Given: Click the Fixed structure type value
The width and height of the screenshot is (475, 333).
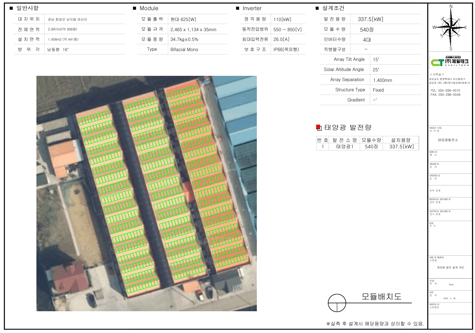Looking at the screenshot, I should [378, 90].
